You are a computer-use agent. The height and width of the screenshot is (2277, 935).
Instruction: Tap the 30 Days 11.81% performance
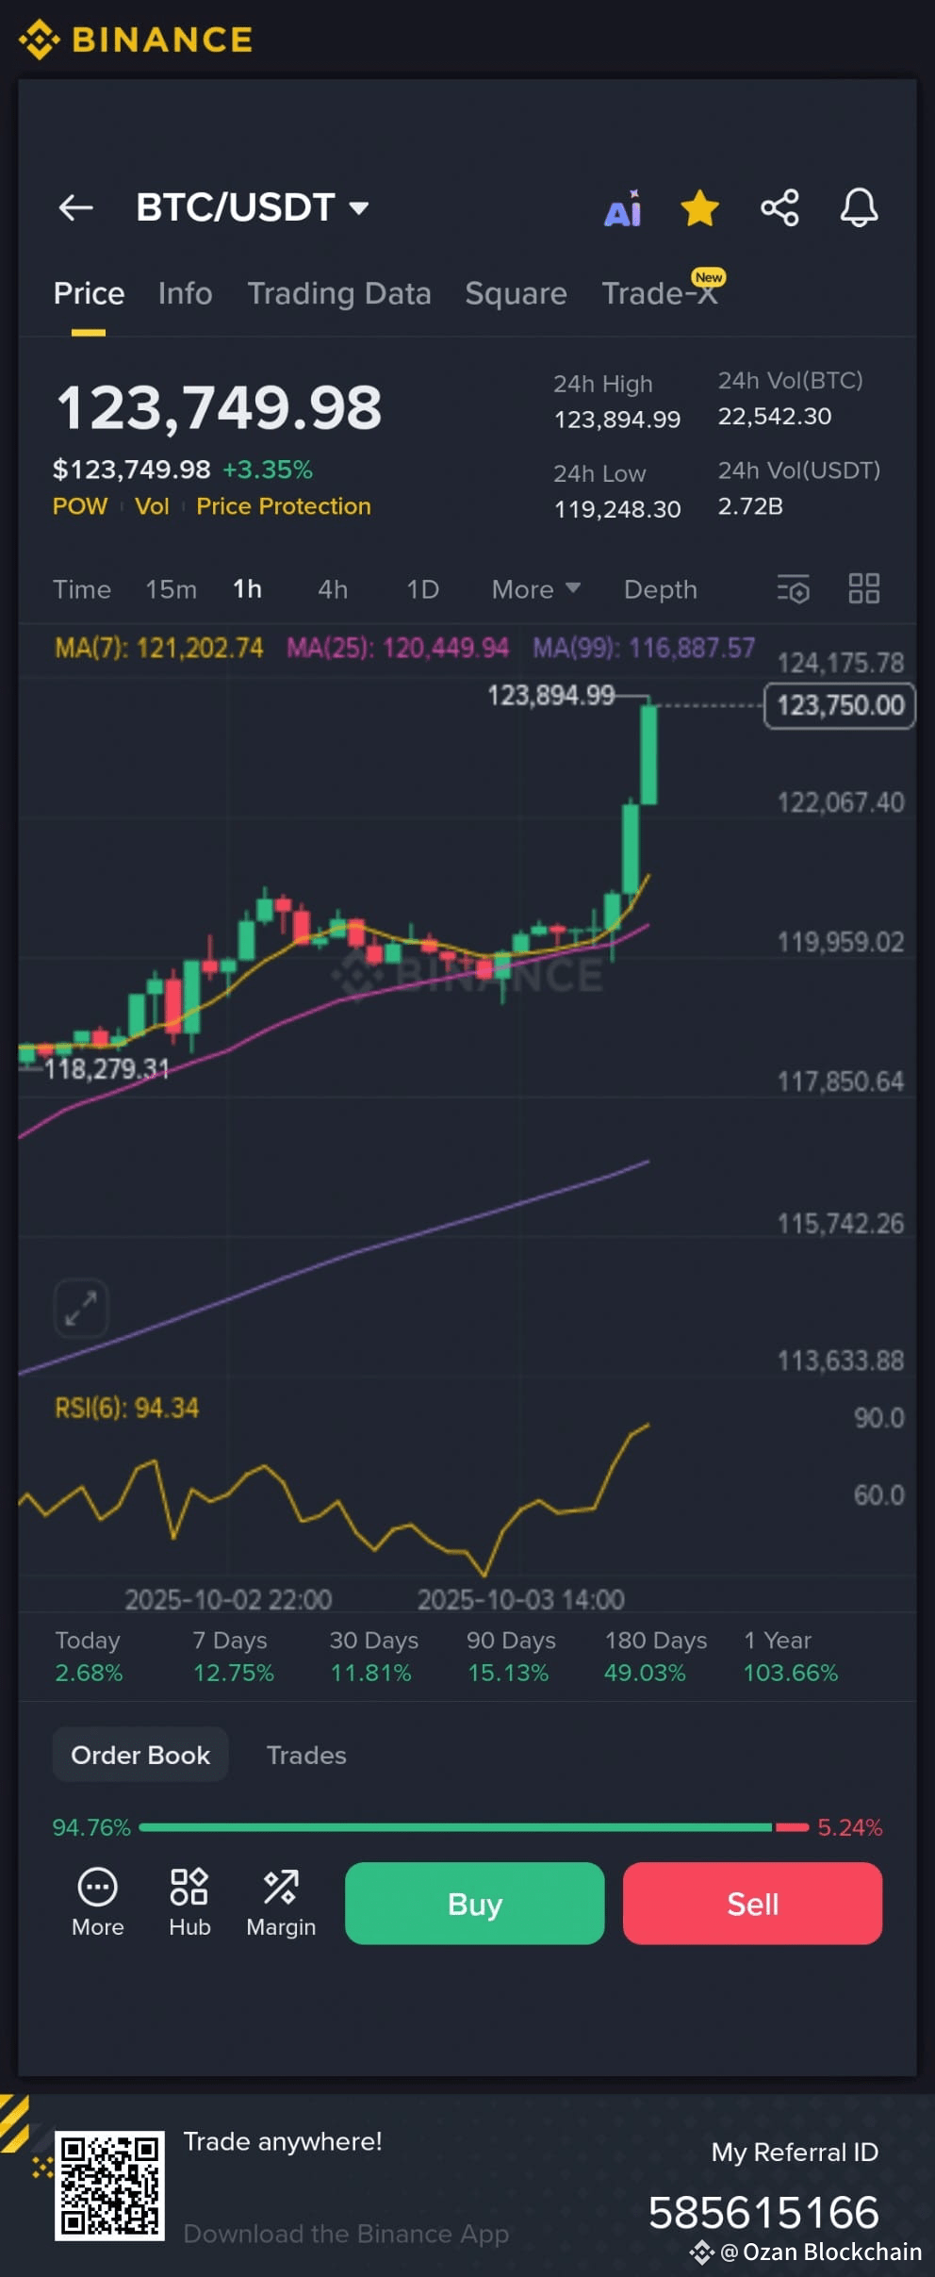point(373,1657)
